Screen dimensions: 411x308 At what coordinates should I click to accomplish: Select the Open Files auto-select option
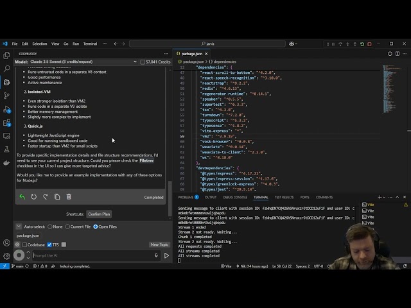coord(96,227)
